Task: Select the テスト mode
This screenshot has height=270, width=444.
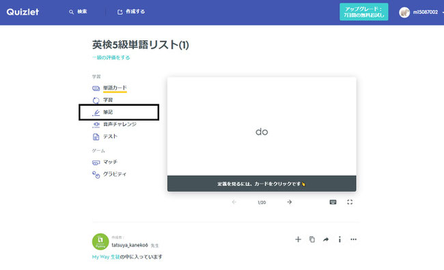Action: click(x=110, y=136)
